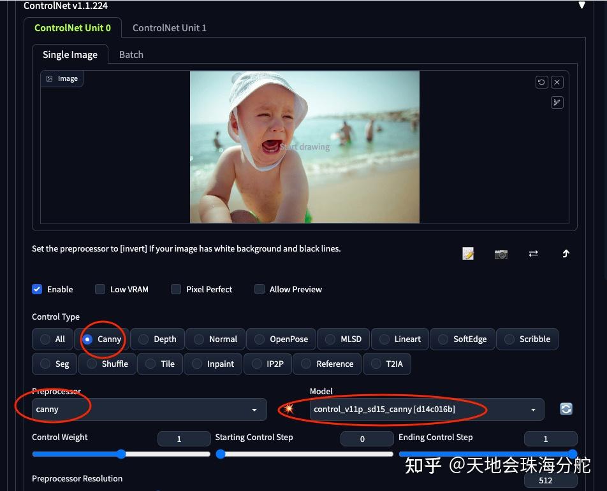Adjust the Control Weight slider
The image size is (607, 491).
[x=121, y=454]
